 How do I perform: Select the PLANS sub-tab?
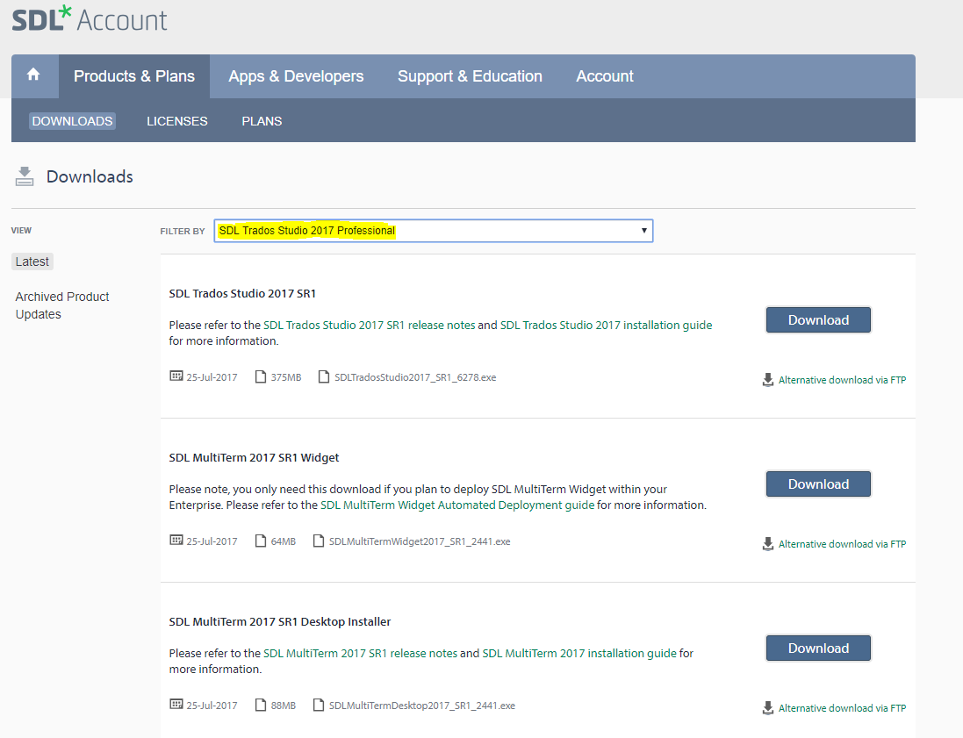(262, 121)
